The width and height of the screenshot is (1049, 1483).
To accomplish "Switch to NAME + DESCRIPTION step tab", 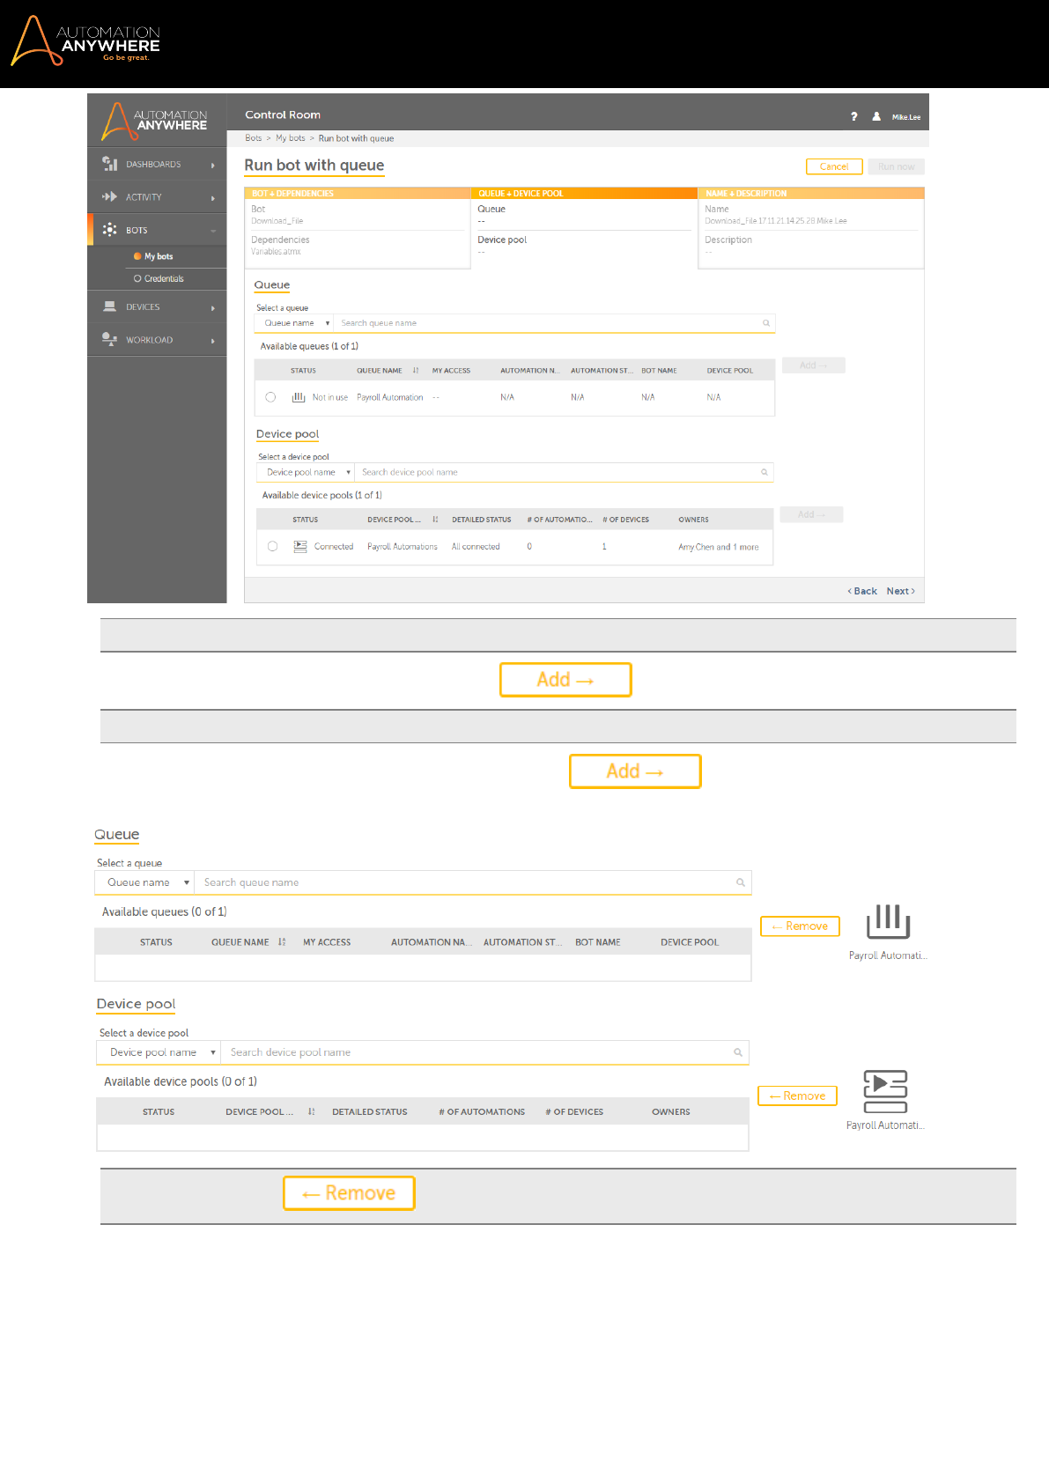I will tap(811, 193).
